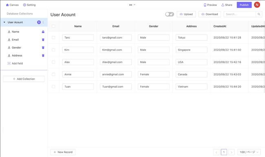Delete the Gender field with trash icon
This screenshot has height=157, width=265.
pyautogui.click(x=43, y=48)
